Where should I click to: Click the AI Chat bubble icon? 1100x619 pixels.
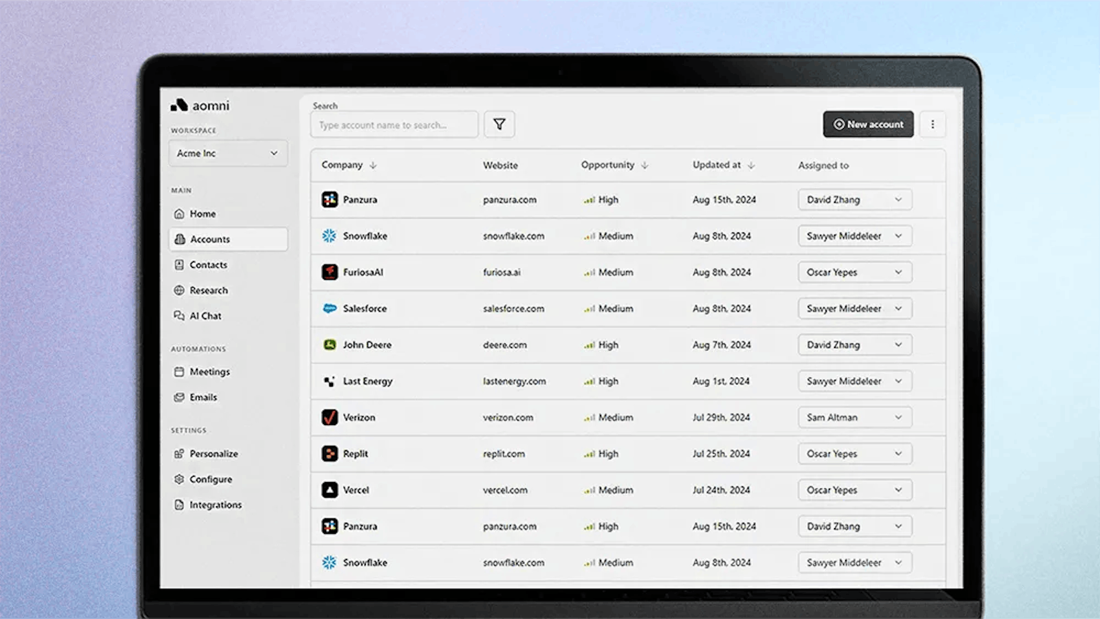(x=179, y=316)
